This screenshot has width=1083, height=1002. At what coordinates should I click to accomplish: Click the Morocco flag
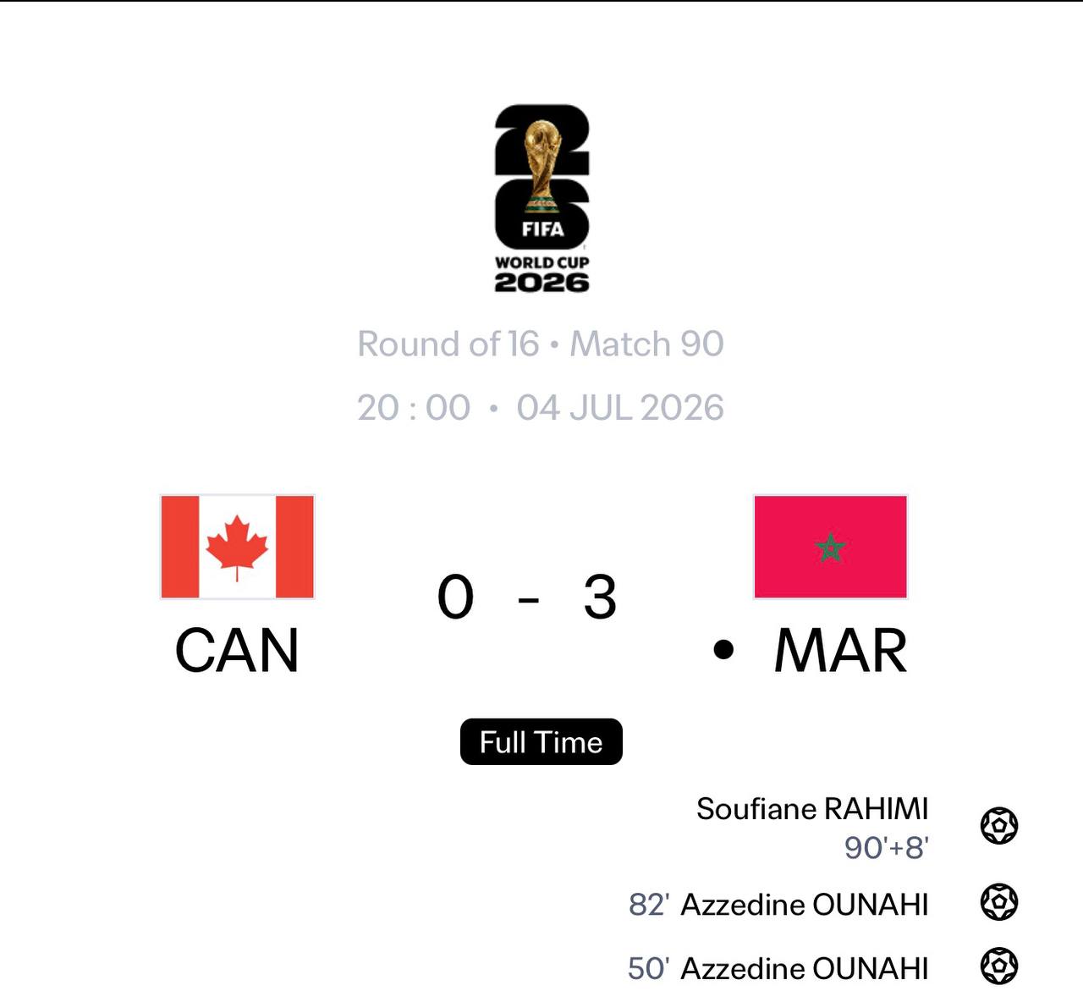[x=830, y=547]
